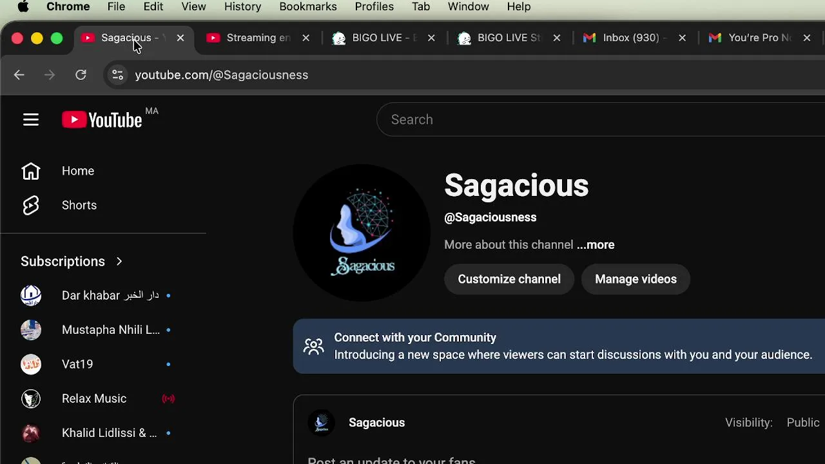The height and width of the screenshot is (464, 825).
Task: Close the Inbox (930) tab
Action: (683, 38)
